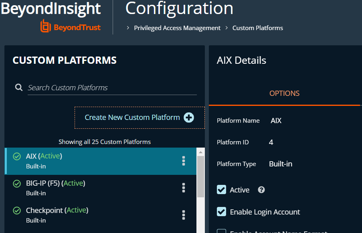Toggle the Enable Account Name Format checkbox
The image size is (362, 233).
coord(221,231)
